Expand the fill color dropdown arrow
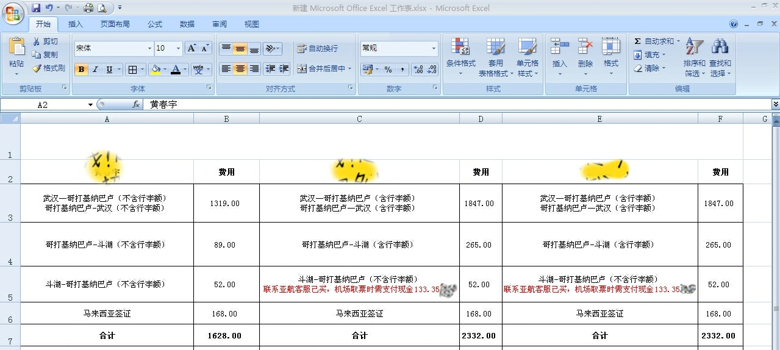 [165, 70]
